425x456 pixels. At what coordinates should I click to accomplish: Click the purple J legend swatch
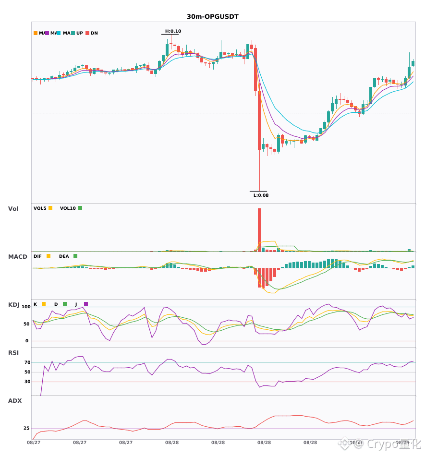pyautogui.click(x=86, y=304)
